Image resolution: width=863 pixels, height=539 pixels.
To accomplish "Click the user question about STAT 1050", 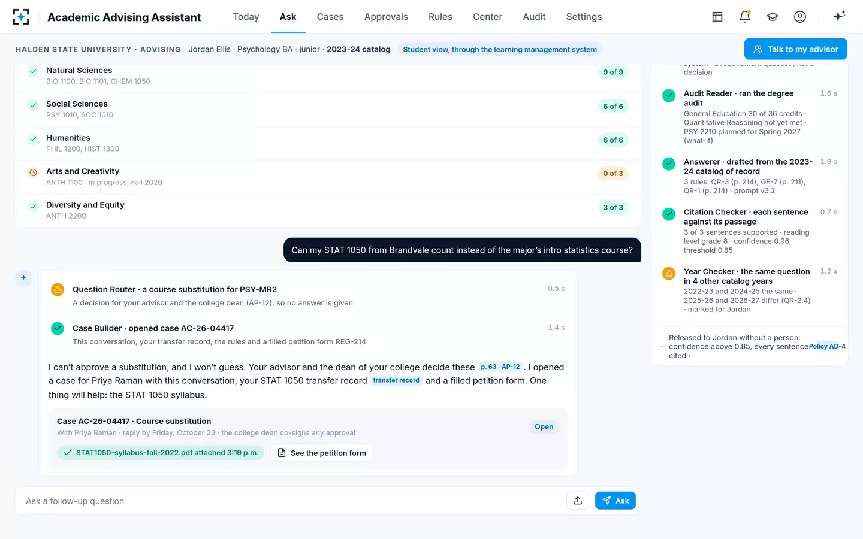I will click(x=462, y=250).
